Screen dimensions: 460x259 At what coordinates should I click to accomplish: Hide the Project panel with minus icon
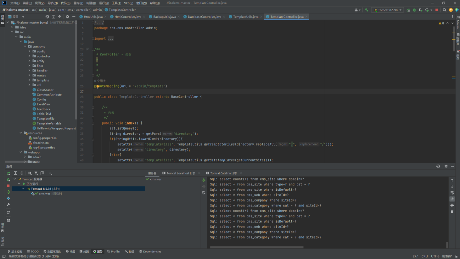[74, 17]
